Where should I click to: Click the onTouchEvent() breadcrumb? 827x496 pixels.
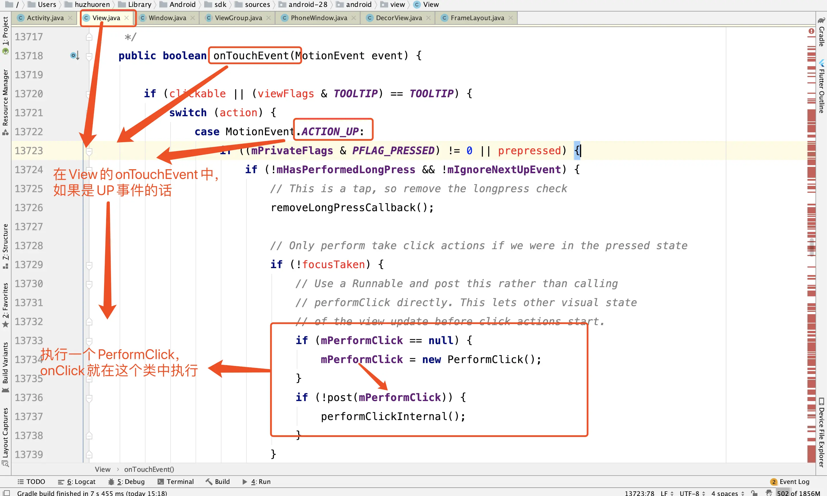pos(149,469)
